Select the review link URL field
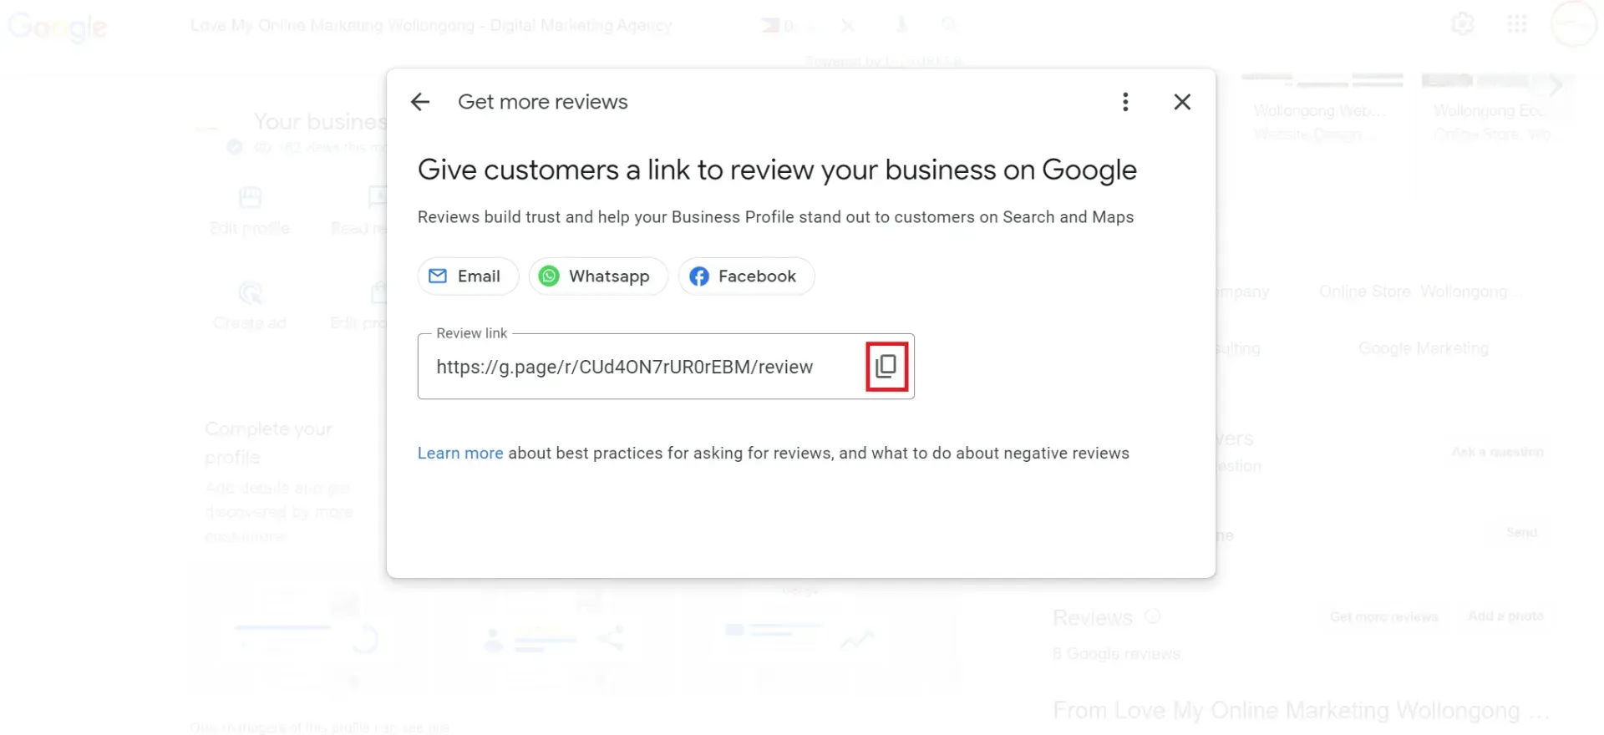 [666, 367]
